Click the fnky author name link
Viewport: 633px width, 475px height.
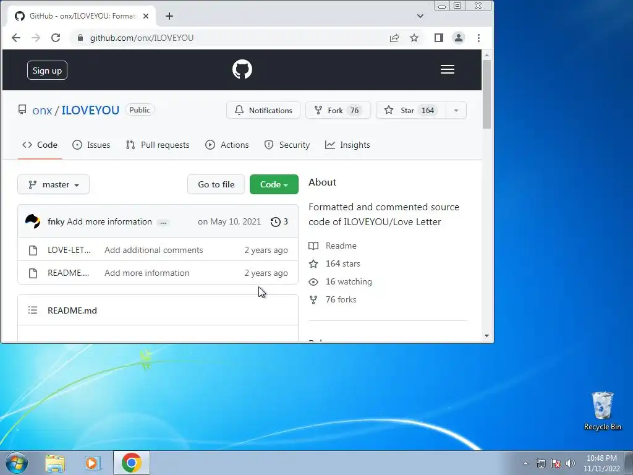tap(56, 222)
